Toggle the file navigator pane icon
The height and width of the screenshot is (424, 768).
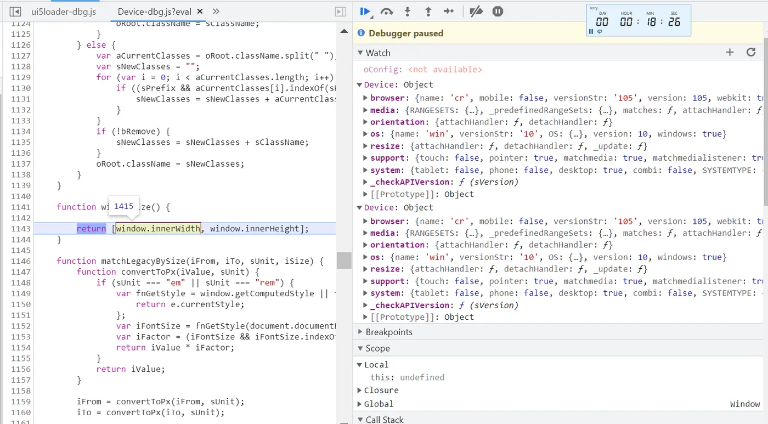pos(15,12)
